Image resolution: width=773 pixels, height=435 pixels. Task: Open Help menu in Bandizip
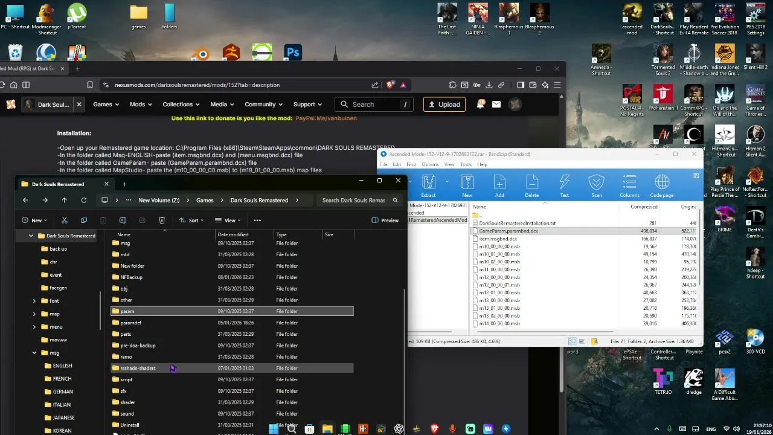point(482,164)
